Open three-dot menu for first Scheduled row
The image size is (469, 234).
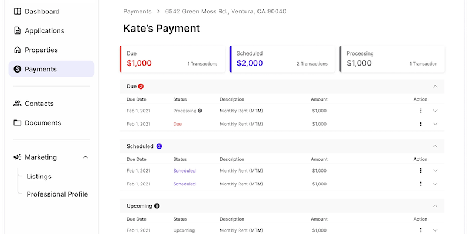click(x=420, y=171)
